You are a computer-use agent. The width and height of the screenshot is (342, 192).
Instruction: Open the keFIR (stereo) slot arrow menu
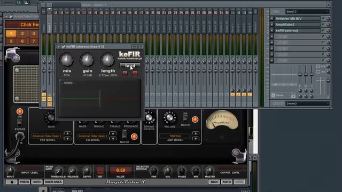point(272,31)
